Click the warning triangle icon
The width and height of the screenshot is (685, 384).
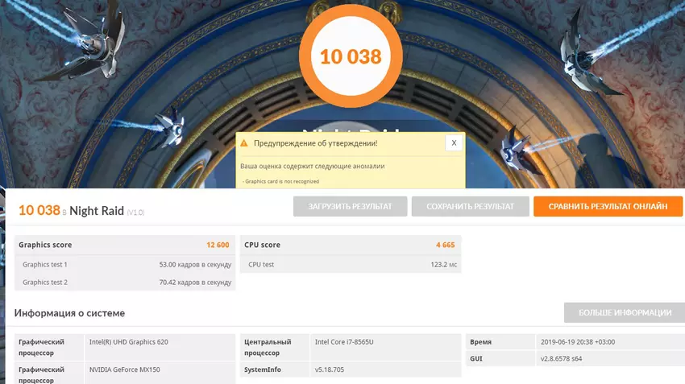click(x=243, y=142)
